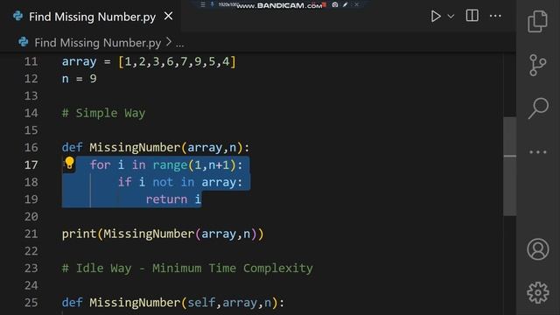Click line number 25 in gutter
This screenshot has height=315, width=560.
(31, 303)
